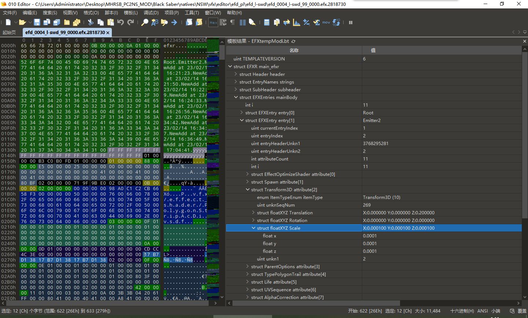Open the Calculator tool

point(267,22)
